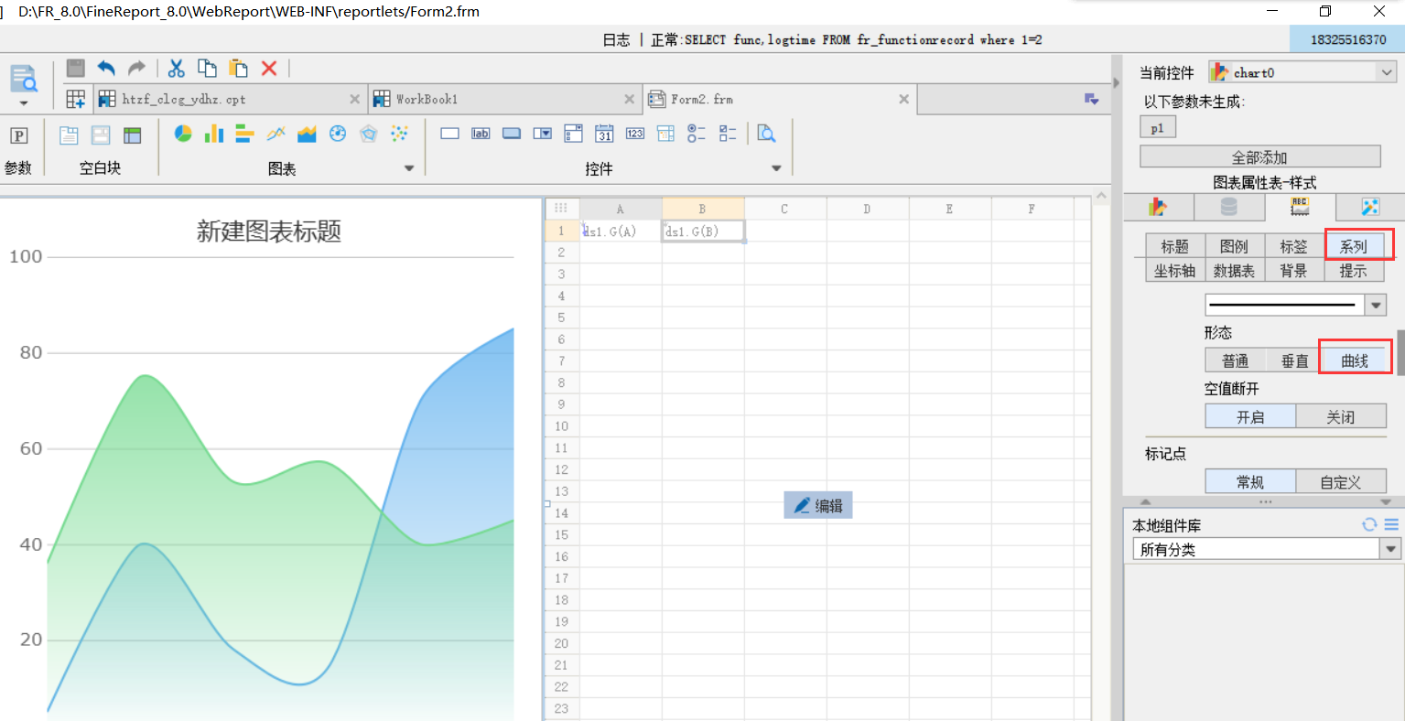Image resolution: width=1405 pixels, height=721 pixels.
Task: Open the 图例 style section
Action: click(1235, 246)
